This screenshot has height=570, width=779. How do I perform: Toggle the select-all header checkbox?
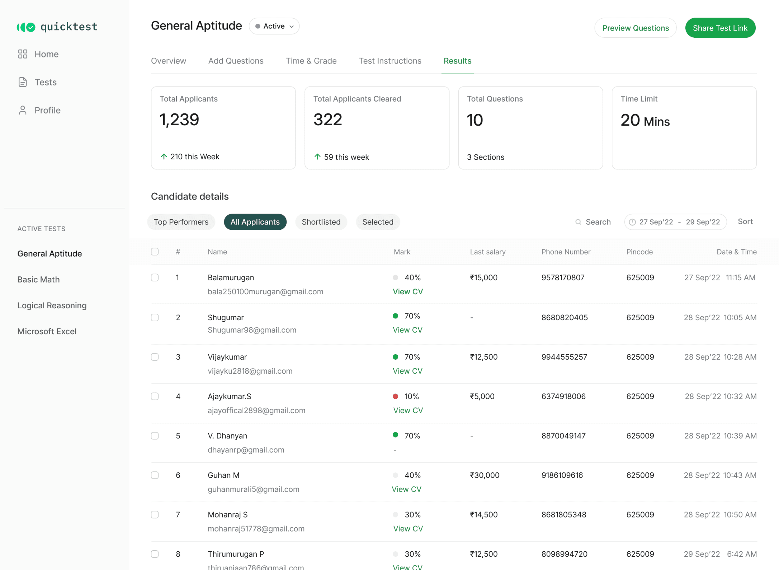tap(155, 252)
